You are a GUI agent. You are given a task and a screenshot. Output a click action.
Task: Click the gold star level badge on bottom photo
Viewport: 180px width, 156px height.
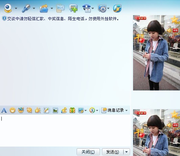(175, 115)
